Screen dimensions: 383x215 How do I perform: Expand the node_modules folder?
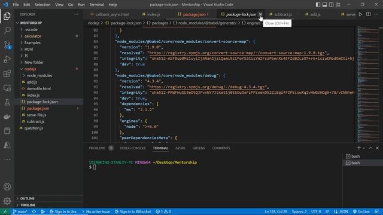tap(49, 76)
